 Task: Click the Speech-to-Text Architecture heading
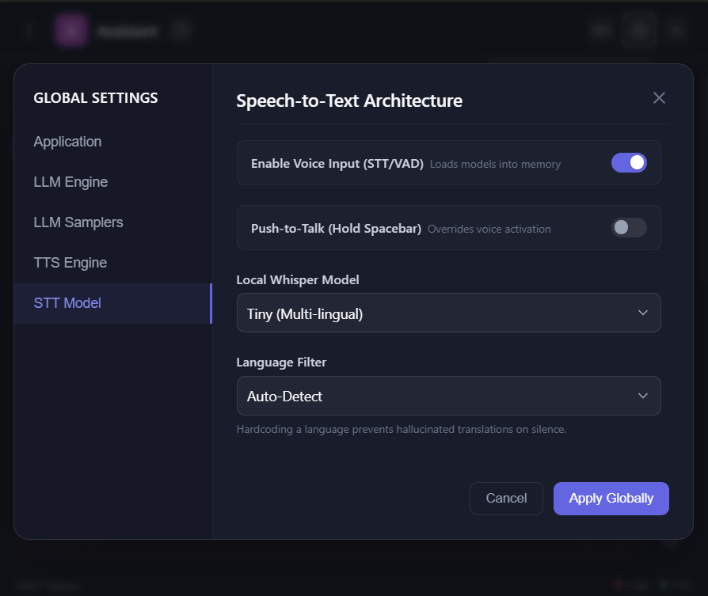tap(349, 101)
